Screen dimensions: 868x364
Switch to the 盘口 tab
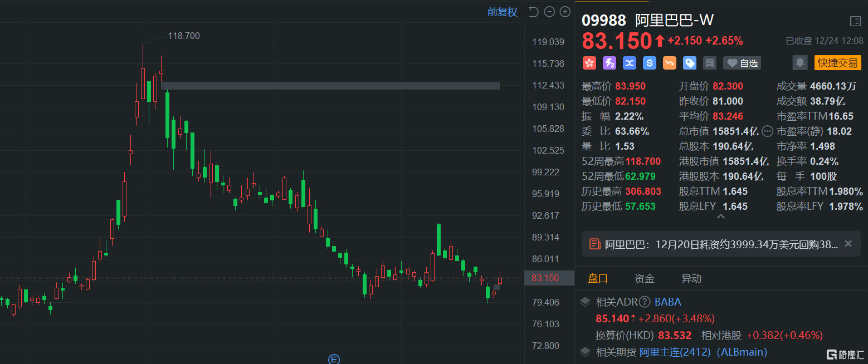[x=598, y=278]
